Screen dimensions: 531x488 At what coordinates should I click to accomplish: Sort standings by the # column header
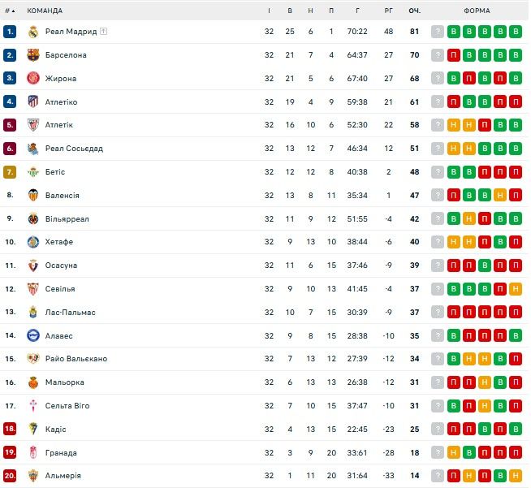10,11
